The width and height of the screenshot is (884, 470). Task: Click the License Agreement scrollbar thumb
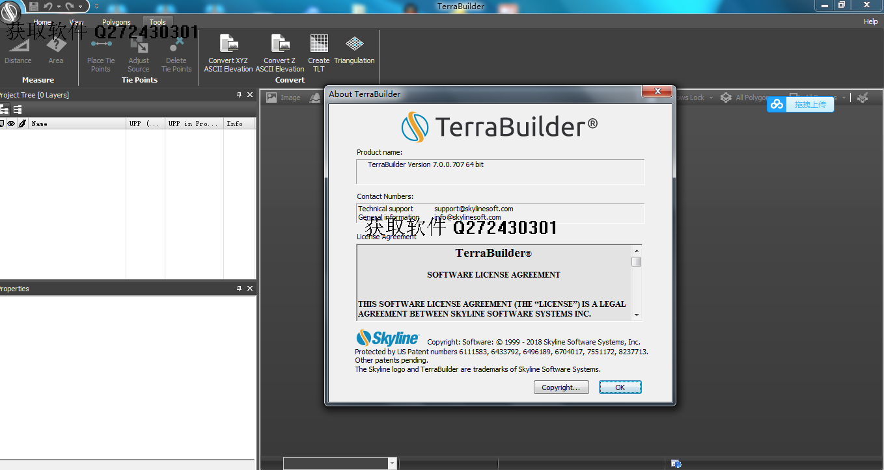pyautogui.click(x=637, y=262)
